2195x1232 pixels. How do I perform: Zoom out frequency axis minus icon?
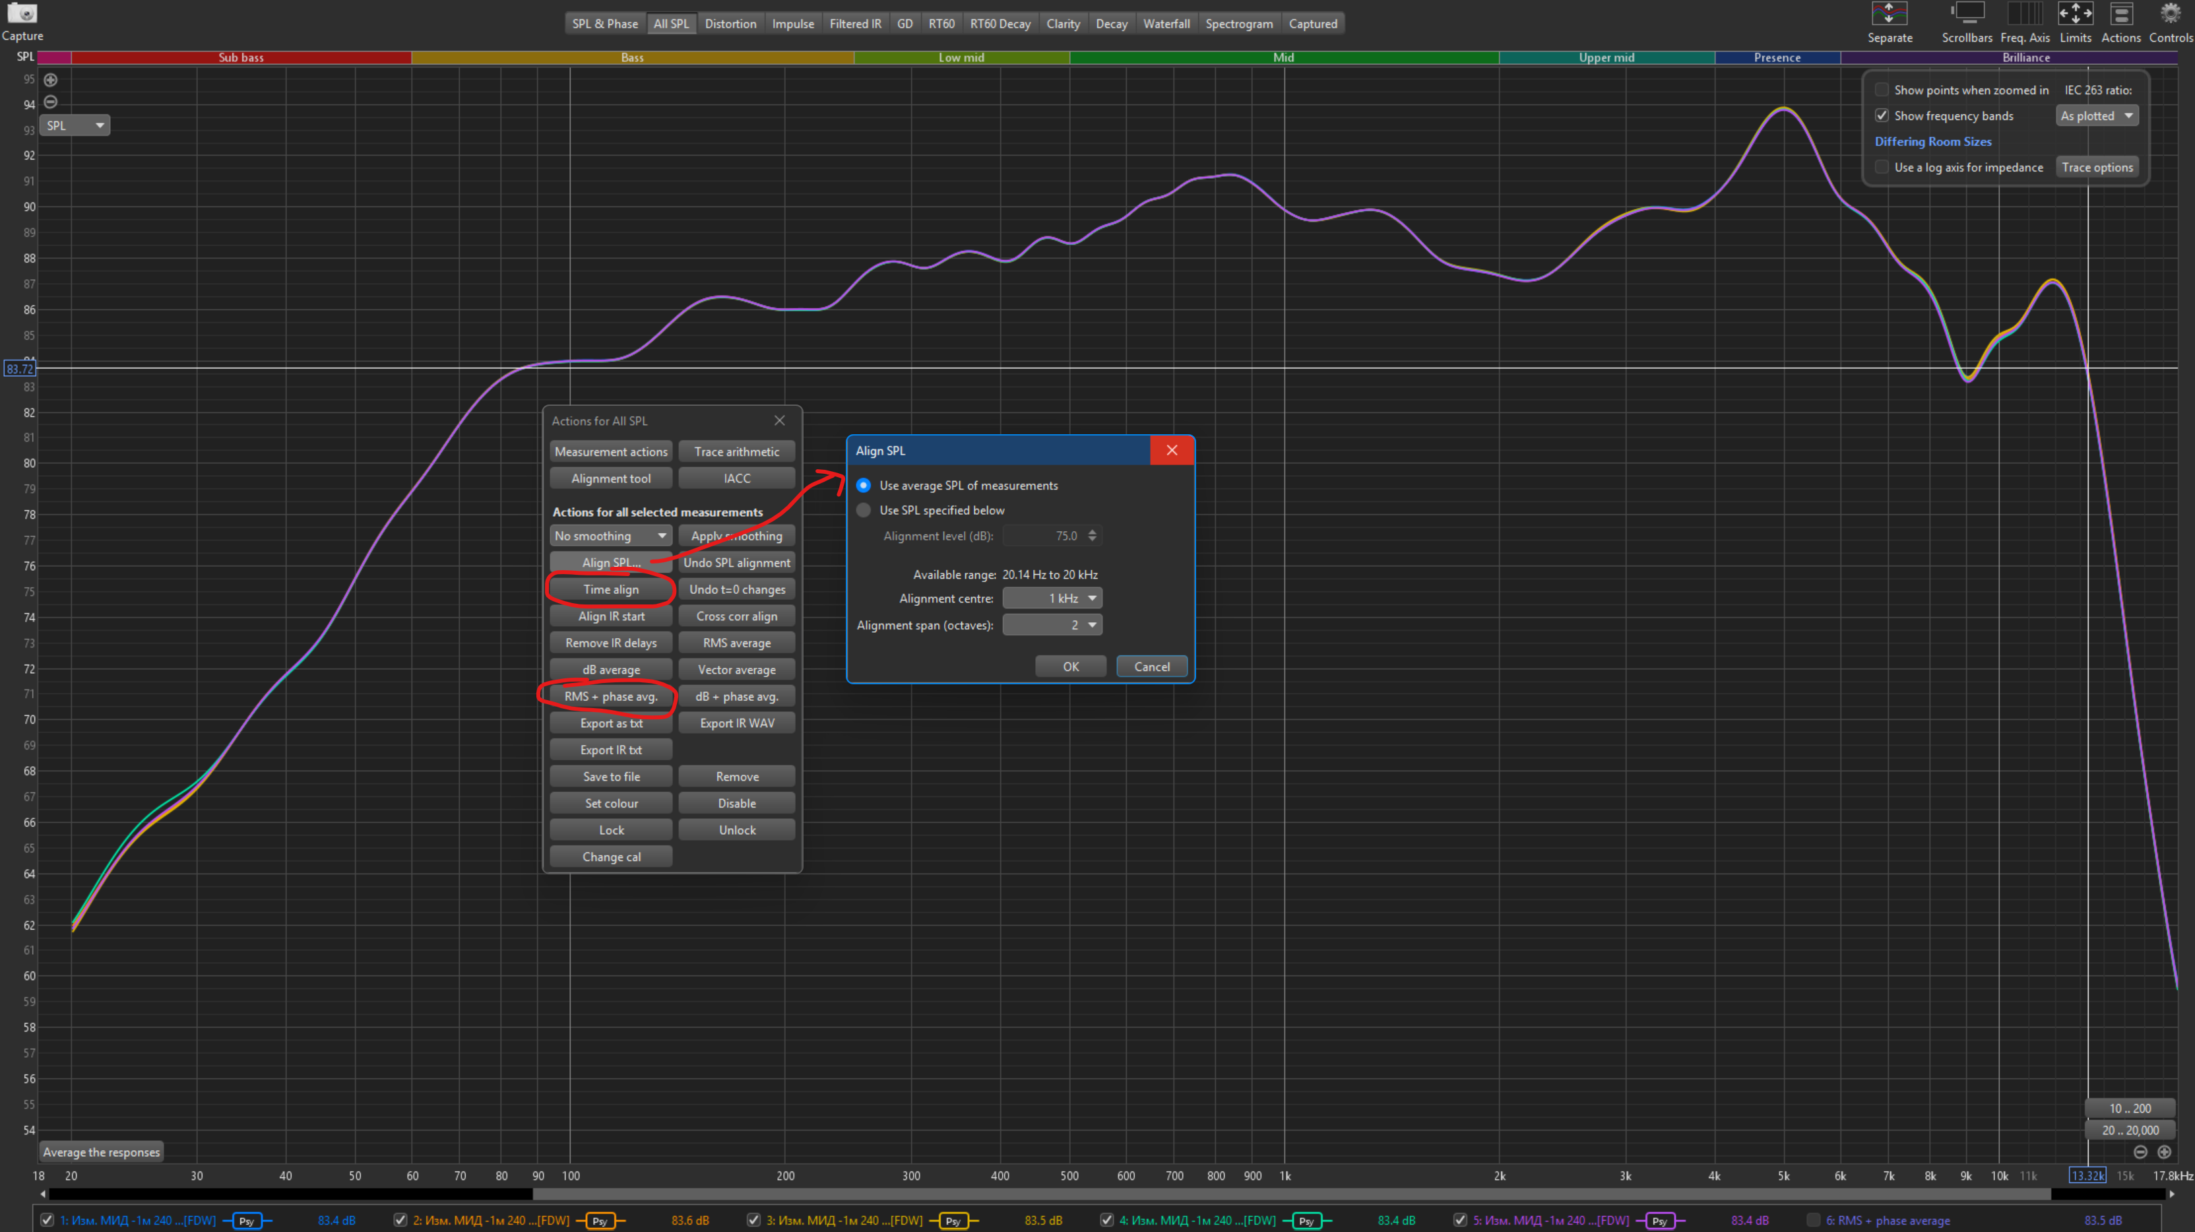2140,1152
